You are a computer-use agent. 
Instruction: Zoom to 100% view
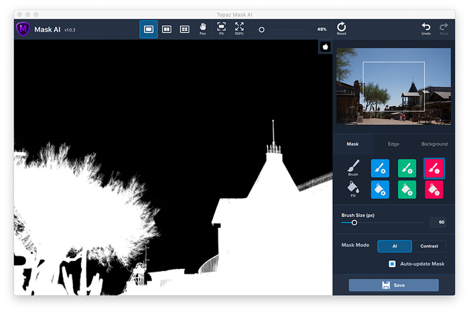(x=239, y=29)
